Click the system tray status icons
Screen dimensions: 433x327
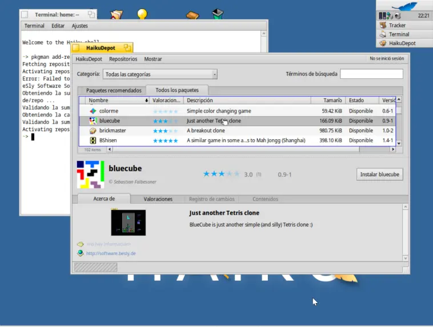pyautogui.click(x=390, y=16)
